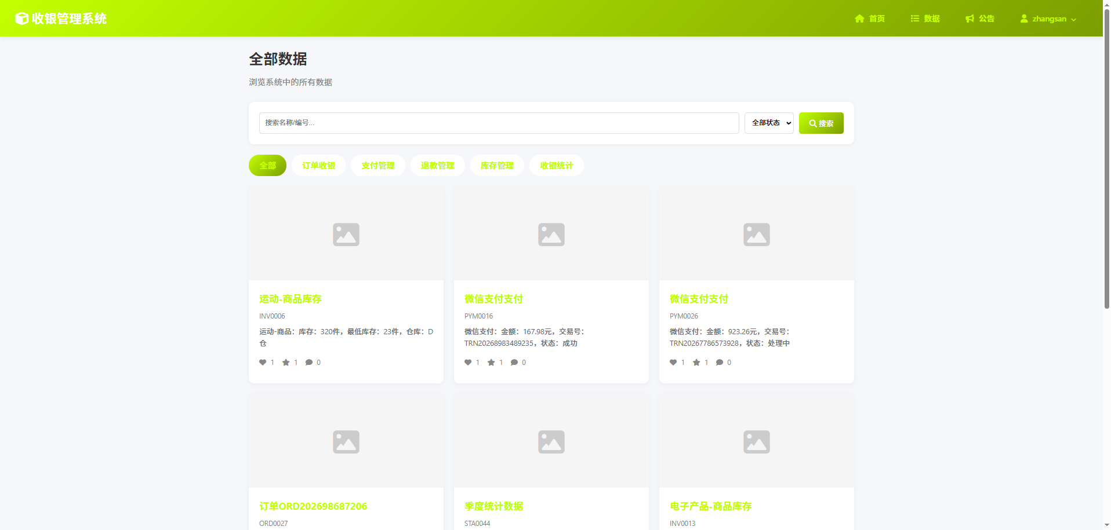Screen dimensions: 1111x530
Task: Select the 收银统计 category tab
Action: [556, 166]
